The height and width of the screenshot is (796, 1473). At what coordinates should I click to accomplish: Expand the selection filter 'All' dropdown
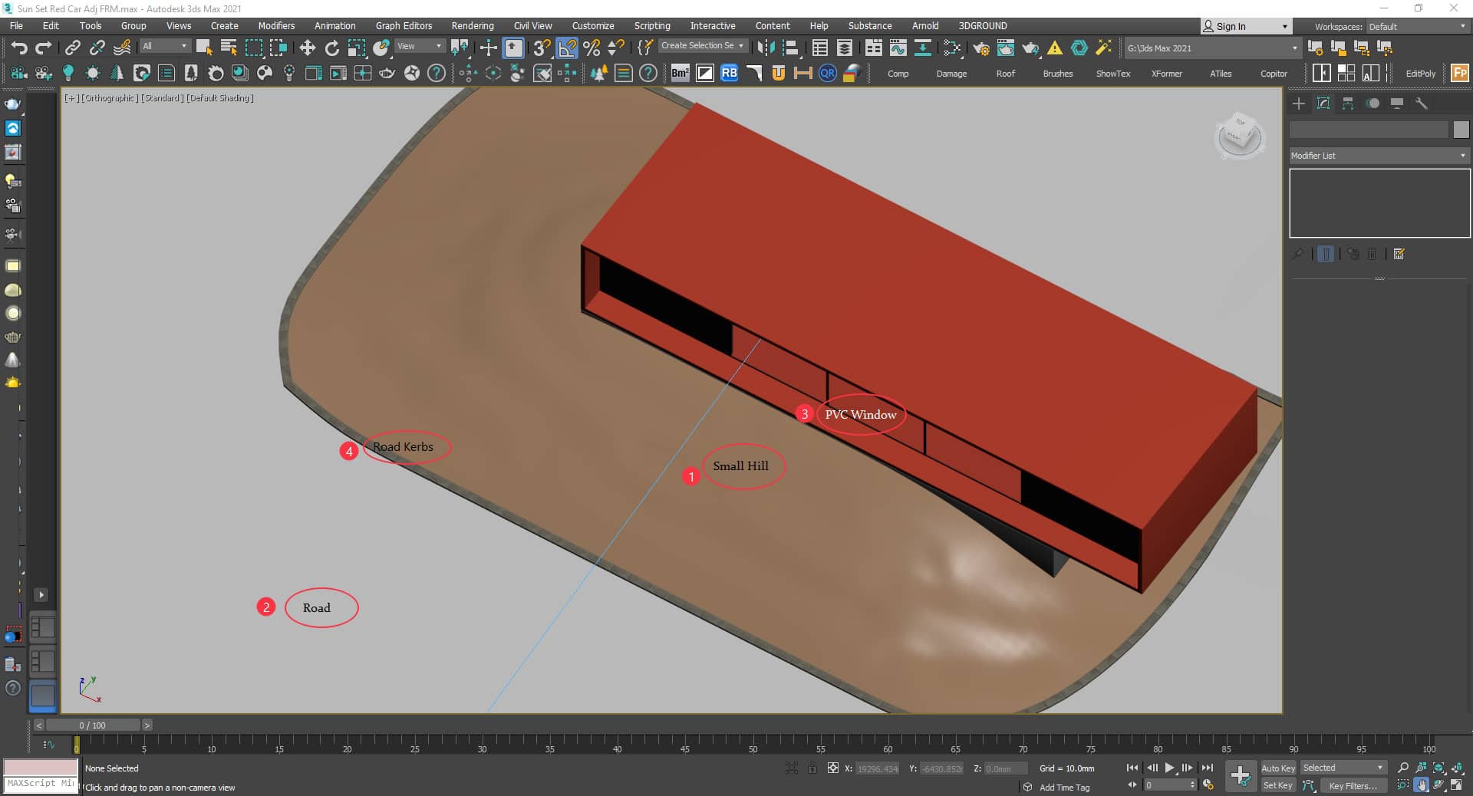point(164,47)
